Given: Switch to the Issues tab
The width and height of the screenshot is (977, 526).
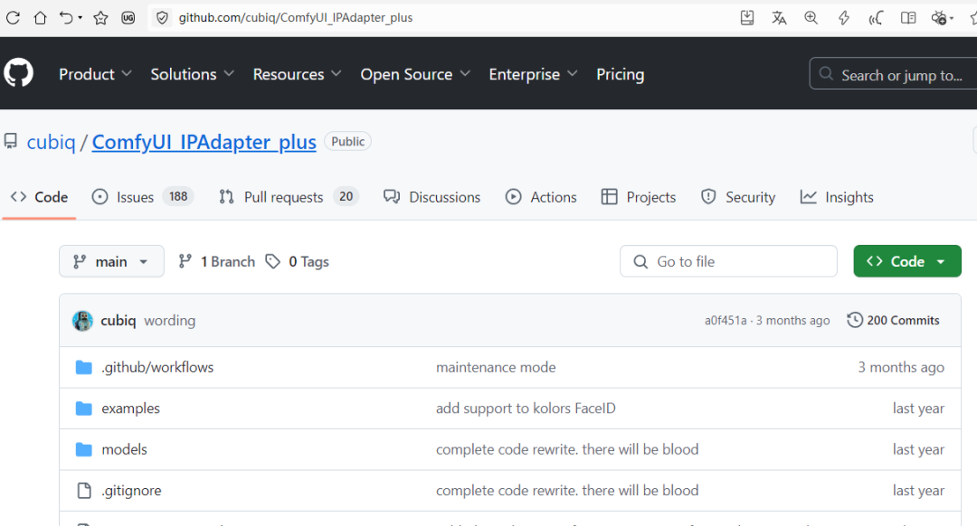Looking at the screenshot, I should 143,197.
